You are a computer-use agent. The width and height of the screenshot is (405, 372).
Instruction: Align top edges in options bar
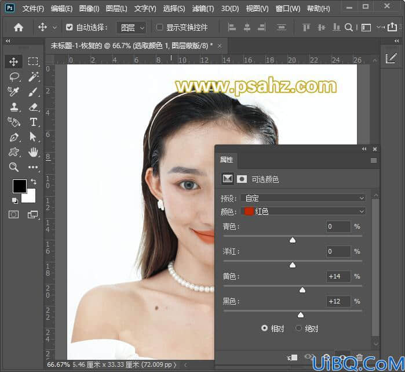(306, 27)
